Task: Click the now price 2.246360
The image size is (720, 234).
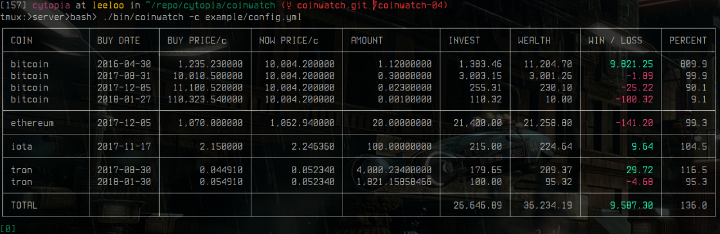Action: 313,146
